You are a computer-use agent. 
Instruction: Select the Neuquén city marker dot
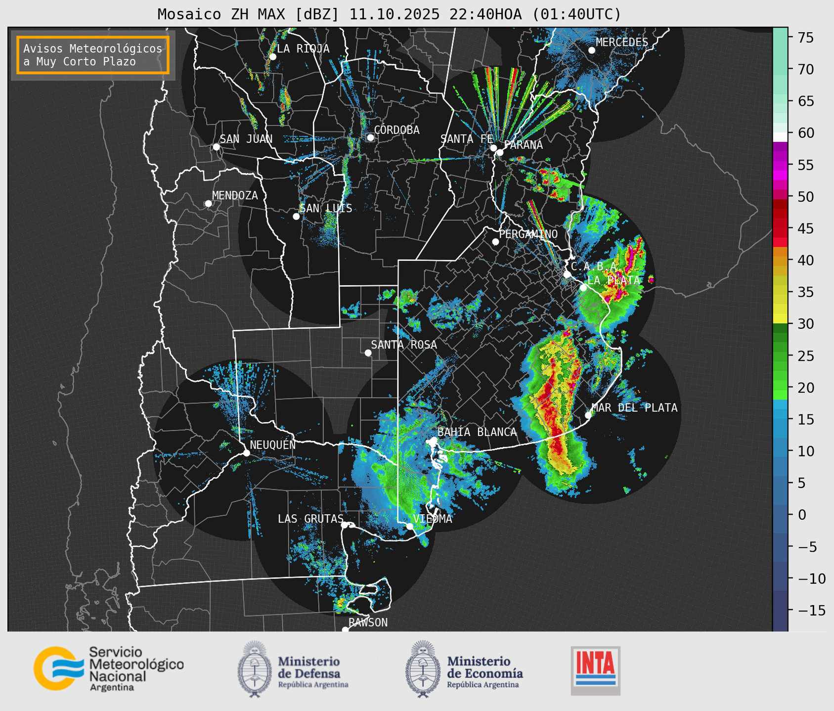pos(246,453)
